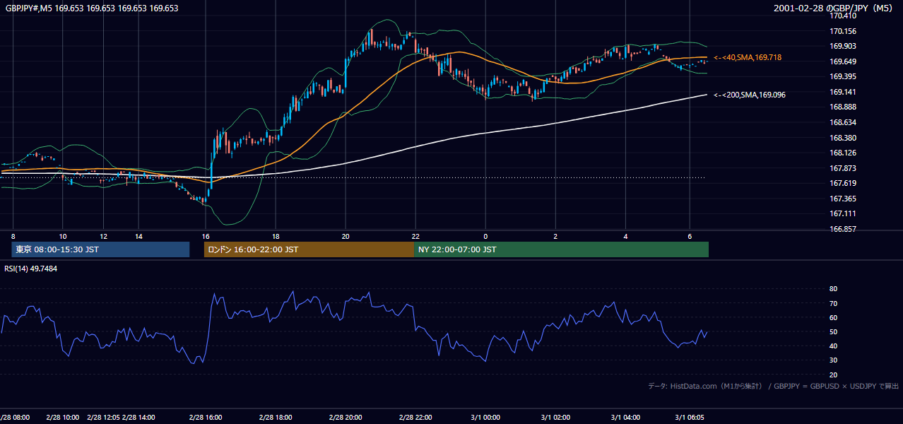
Task: Click the 2/28 12:05 bottom timestamp
Action: [103, 418]
